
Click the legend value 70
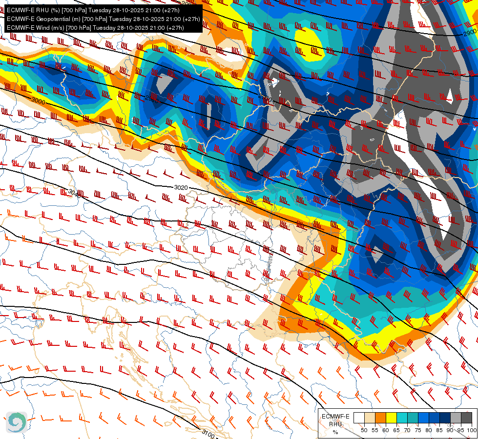[x=407, y=430]
